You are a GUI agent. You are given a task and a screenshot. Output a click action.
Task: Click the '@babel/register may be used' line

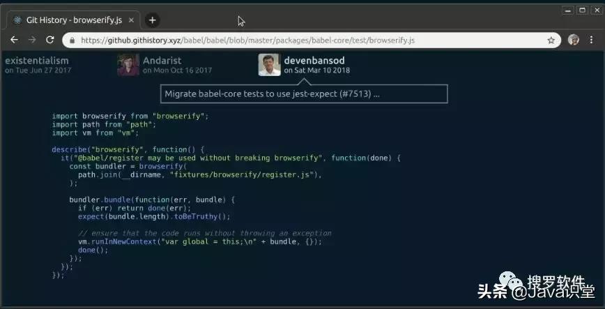click(231, 158)
